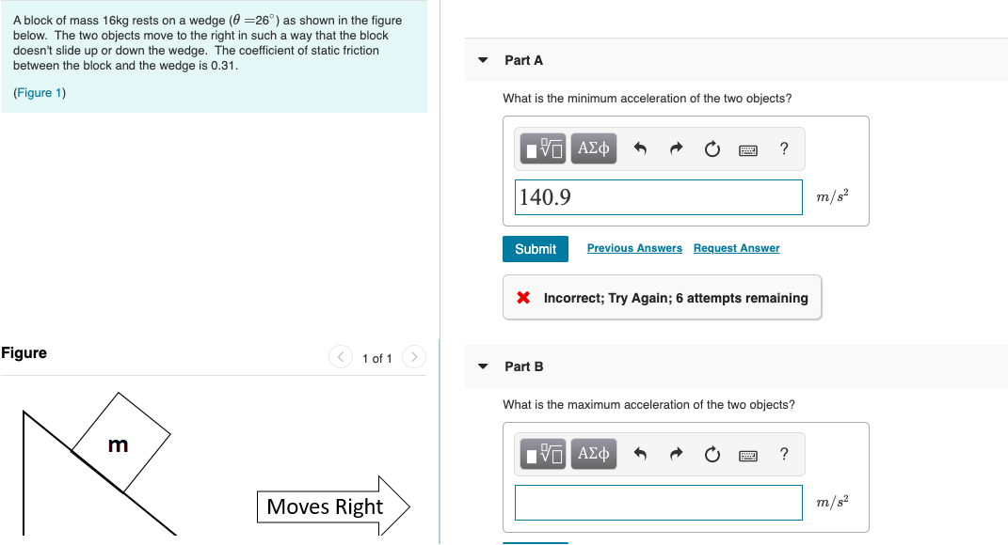Click inside the Part B answer field
The height and width of the screenshot is (545, 1008).
click(658, 502)
